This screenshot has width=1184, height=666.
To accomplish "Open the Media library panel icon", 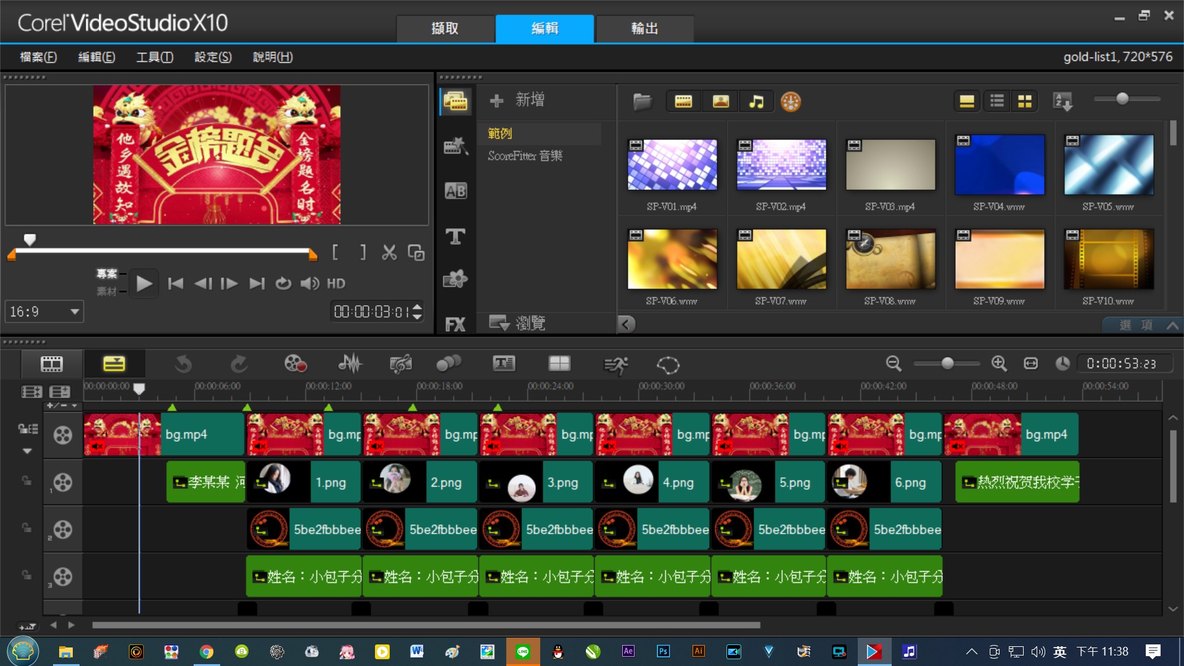I will [456, 101].
